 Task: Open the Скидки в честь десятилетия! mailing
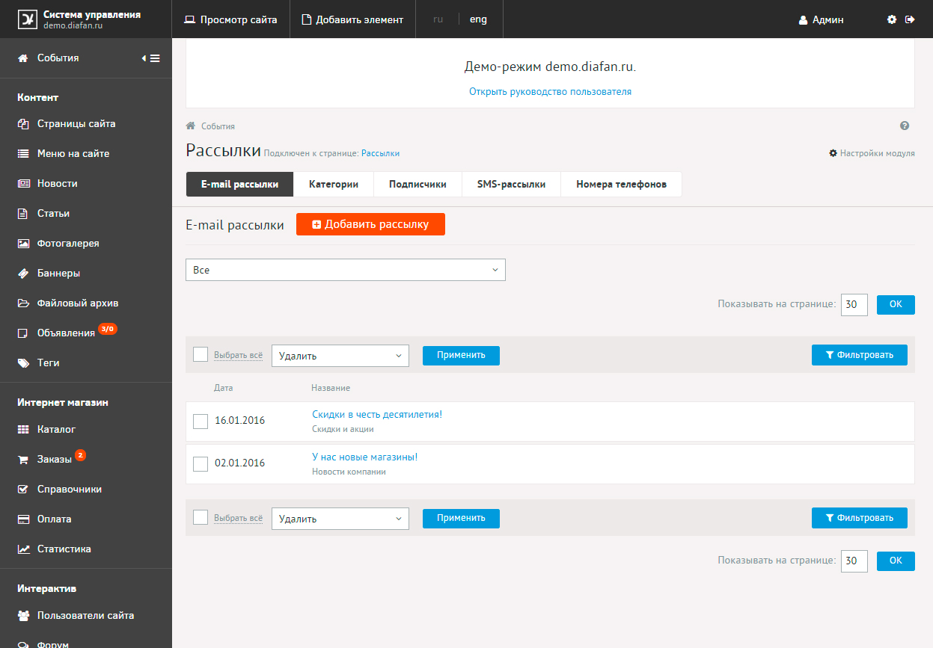click(377, 414)
